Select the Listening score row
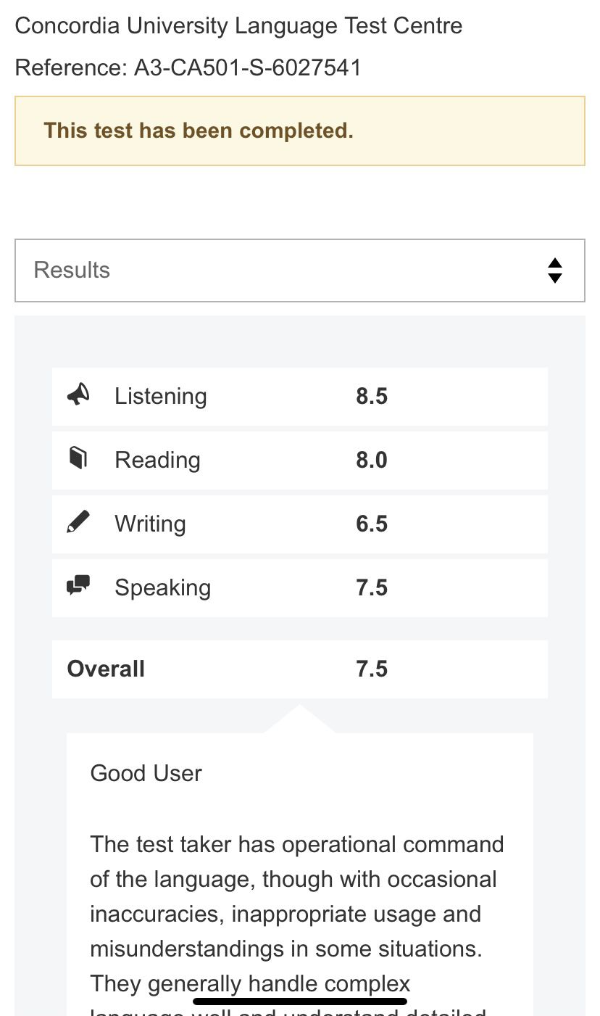 pos(300,397)
